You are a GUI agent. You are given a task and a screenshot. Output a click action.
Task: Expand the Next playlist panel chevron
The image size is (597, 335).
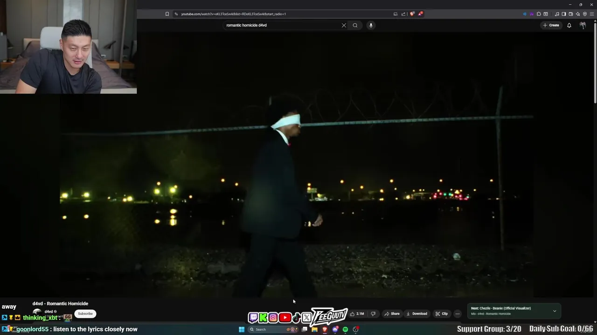(555, 311)
